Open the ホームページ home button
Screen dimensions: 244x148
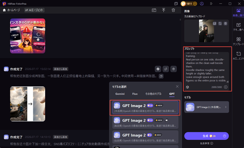11,10
